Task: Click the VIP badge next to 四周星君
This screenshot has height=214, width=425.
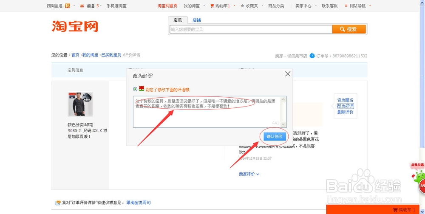Action: click(68, 6)
